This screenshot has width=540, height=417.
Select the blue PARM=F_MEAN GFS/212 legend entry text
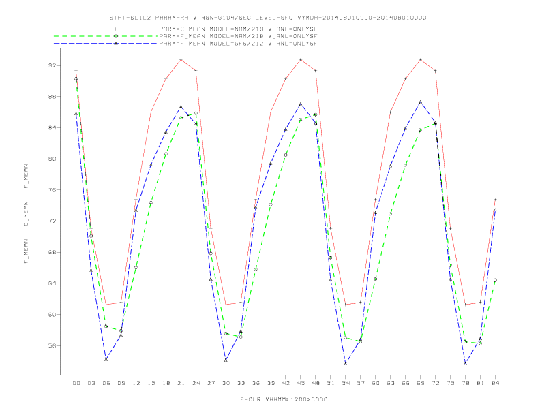tap(238, 44)
